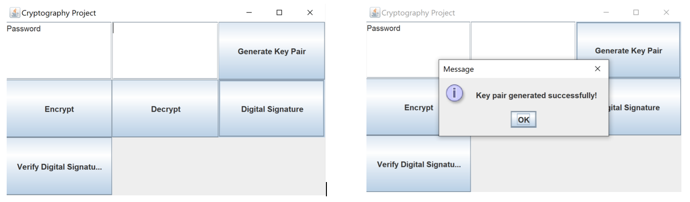Screen dimensions: 690x202
Task: Click the dimmed maximize icon of the window behind the dialog
Action: 636,12
